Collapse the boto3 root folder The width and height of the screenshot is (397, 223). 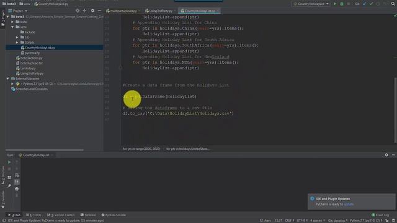tap(8, 17)
